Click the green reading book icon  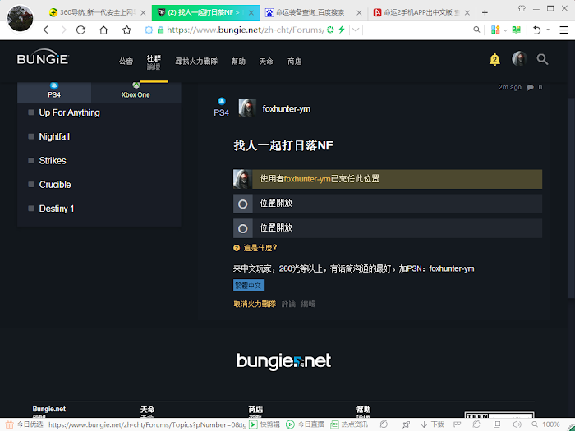(517, 30)
